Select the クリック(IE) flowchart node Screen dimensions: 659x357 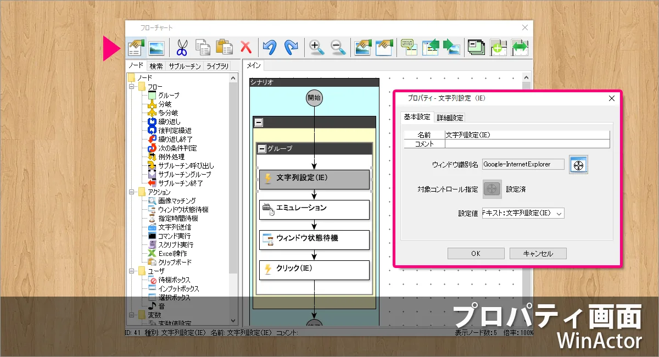(x=314, y=270)
